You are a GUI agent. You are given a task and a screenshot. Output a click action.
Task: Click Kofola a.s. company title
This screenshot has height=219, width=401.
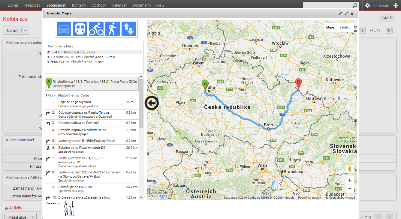click(16, 19)
